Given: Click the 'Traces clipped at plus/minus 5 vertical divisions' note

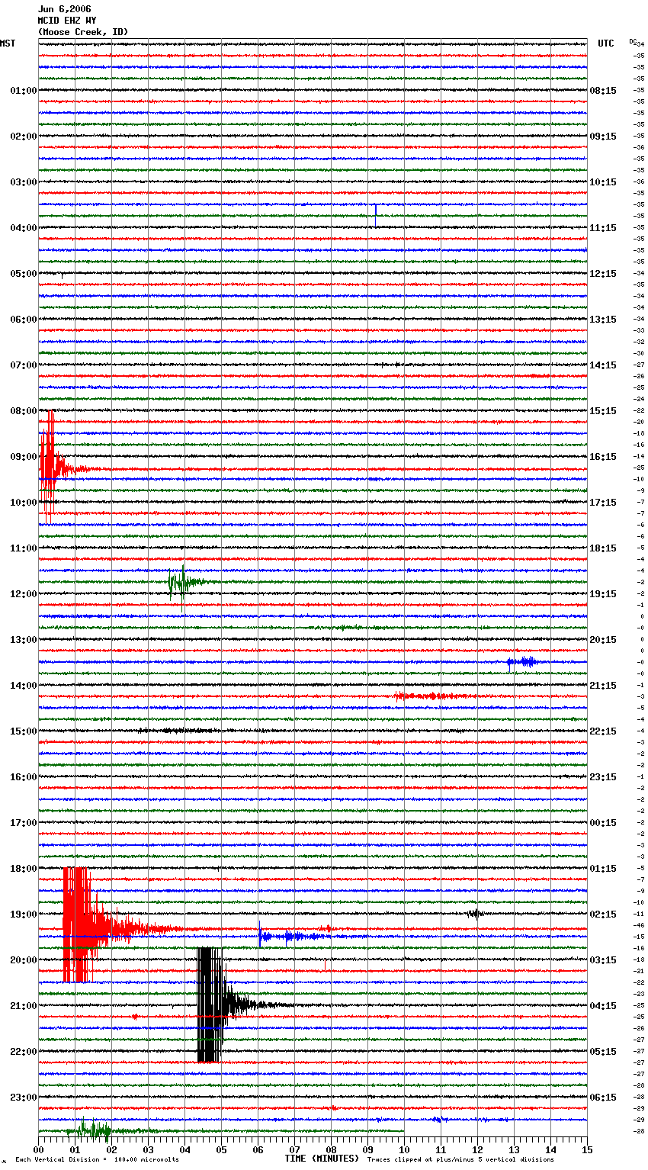Looking at the screenshot, I should point(460,1159).
